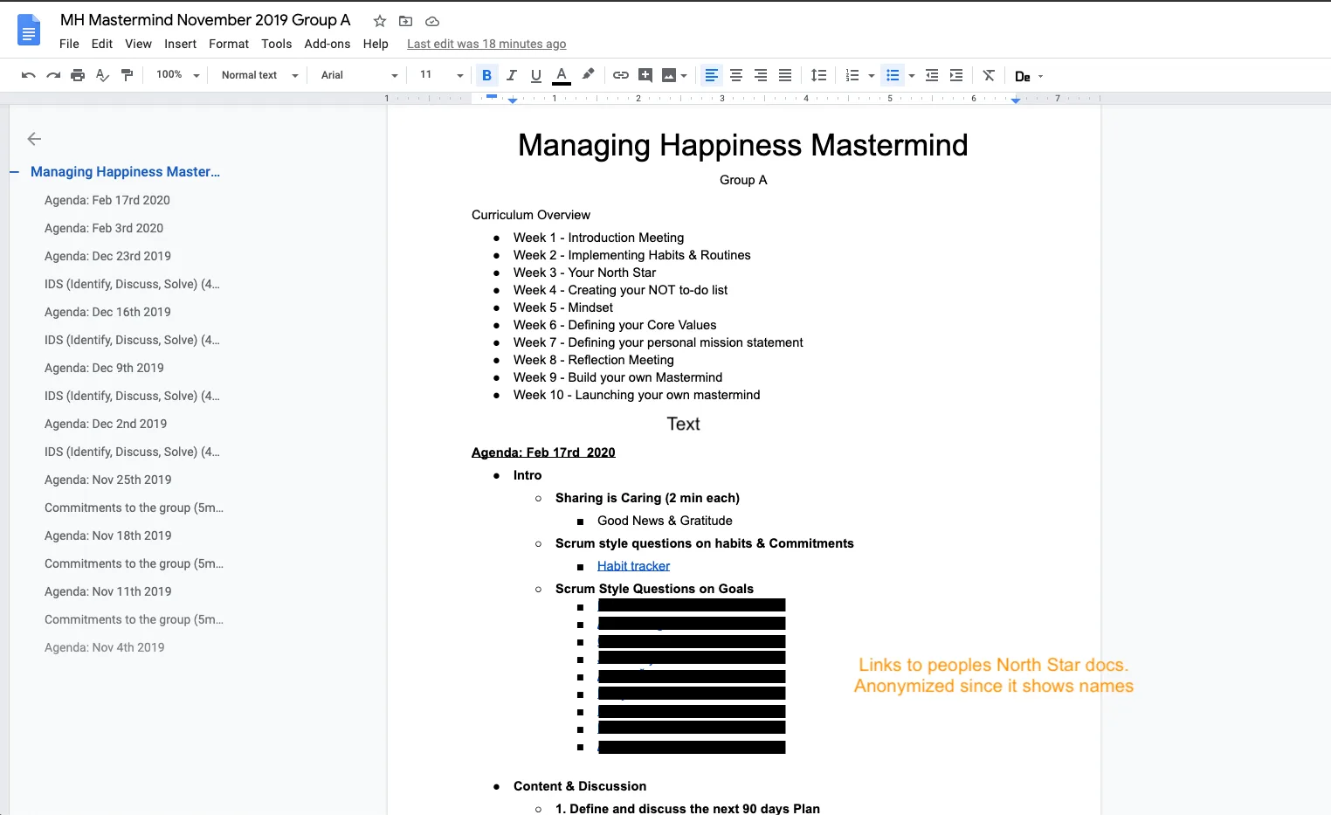
Task: Click the Clear formatting icon
Action: (x=988, y=75)
